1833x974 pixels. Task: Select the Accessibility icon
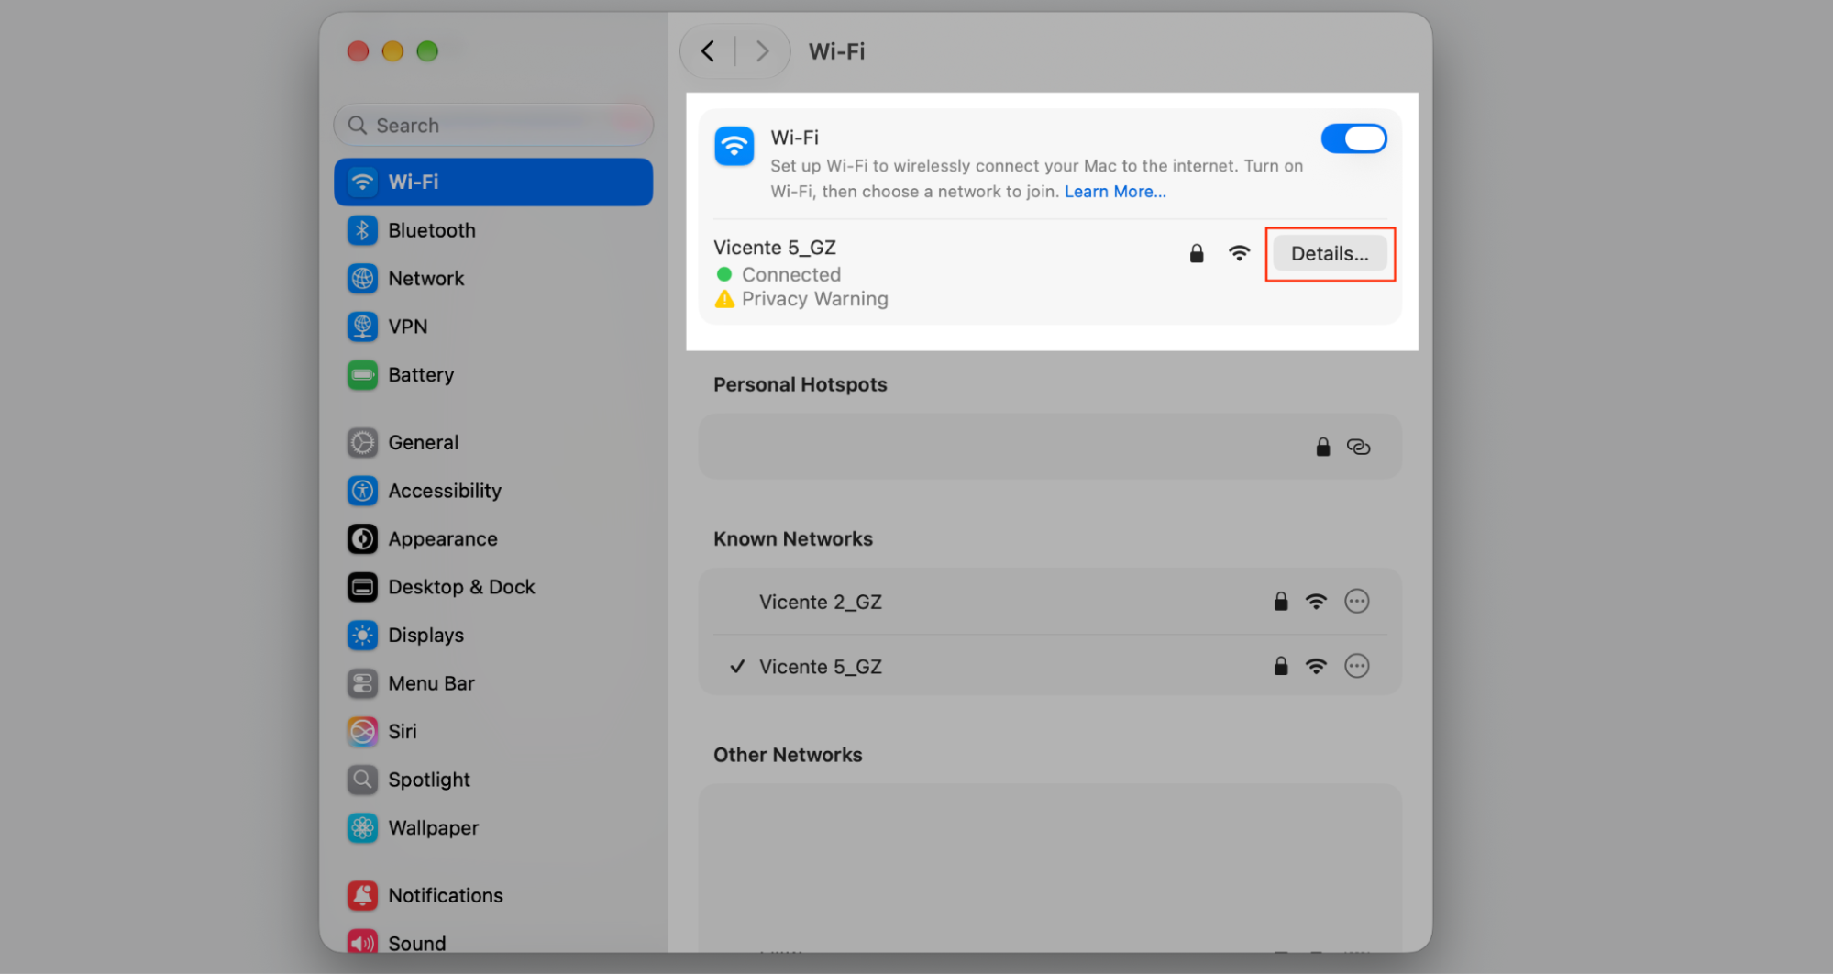[x=362, y=491]
